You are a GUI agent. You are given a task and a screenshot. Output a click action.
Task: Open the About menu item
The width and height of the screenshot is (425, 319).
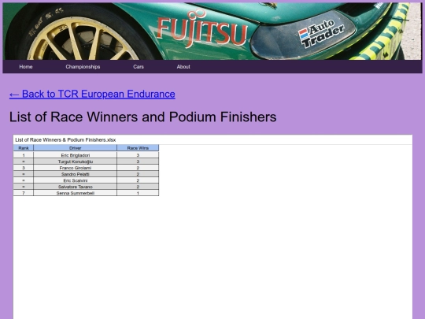[183, 67]
